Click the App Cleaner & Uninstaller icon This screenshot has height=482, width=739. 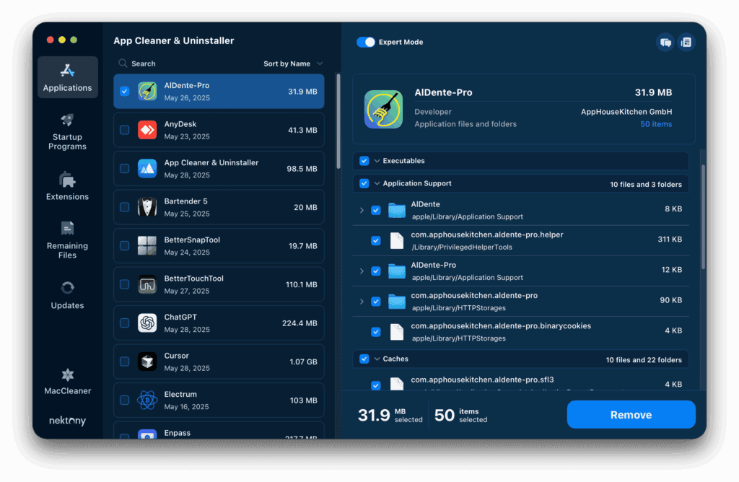click(x=147, y=169)
